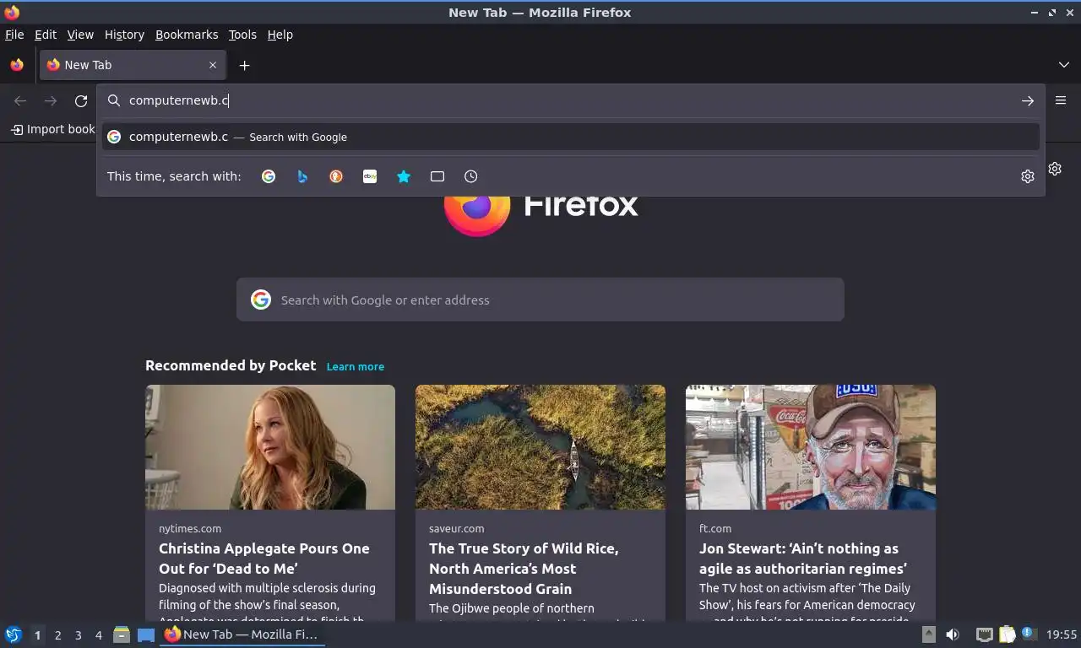
Task: Open headline The True Story of Wild Rice
Action: tap(524, 569)
